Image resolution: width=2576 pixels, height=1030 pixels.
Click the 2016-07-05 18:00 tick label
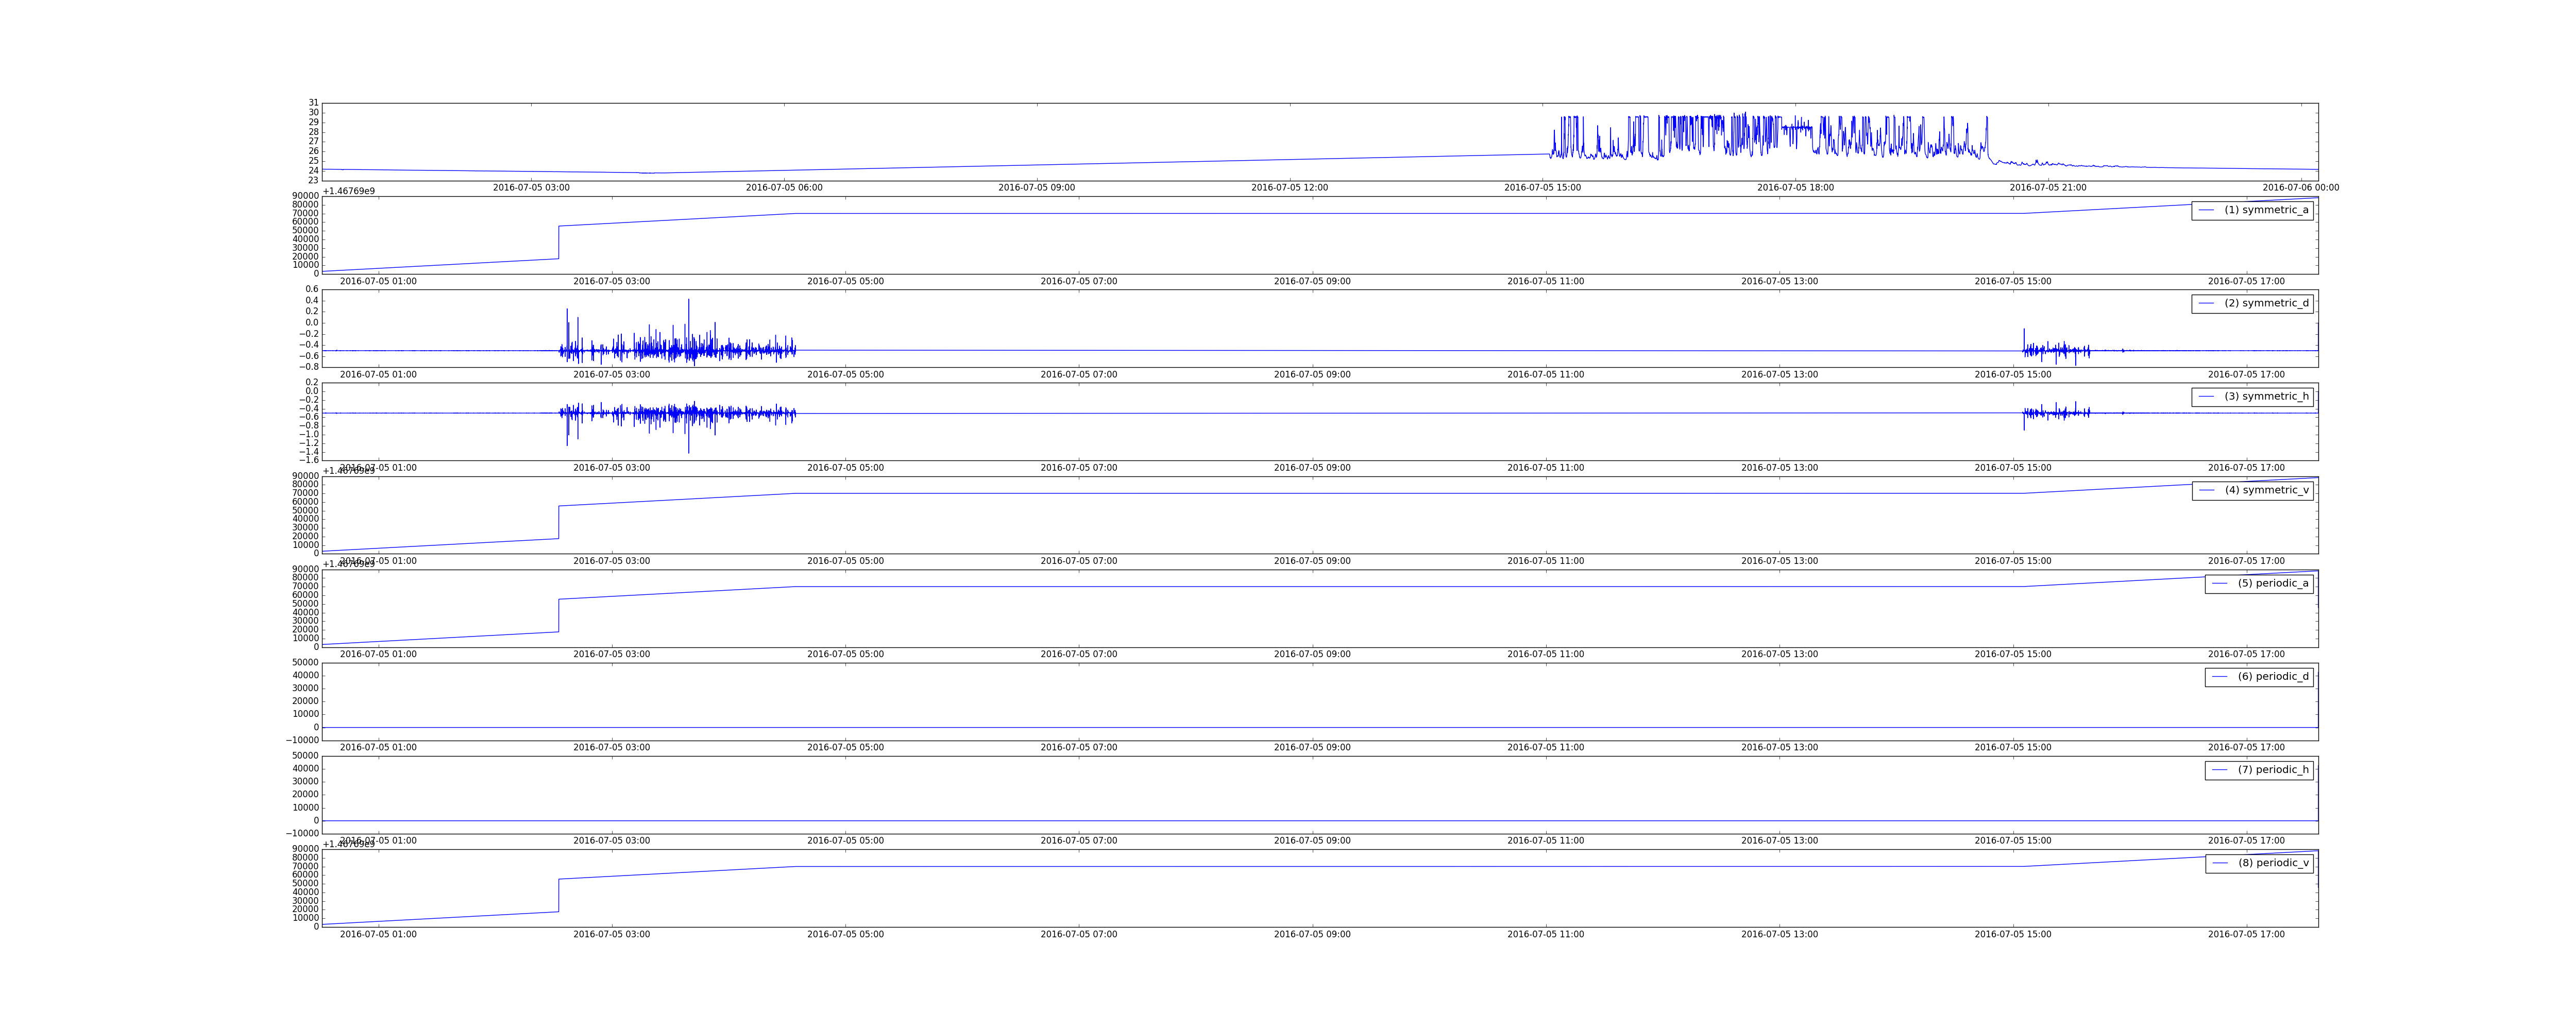(x=1796, y=188)
